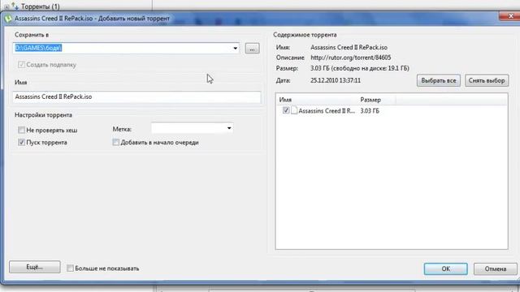
Task: Enable Добавить в начало очереди
Action: (115, 143)
